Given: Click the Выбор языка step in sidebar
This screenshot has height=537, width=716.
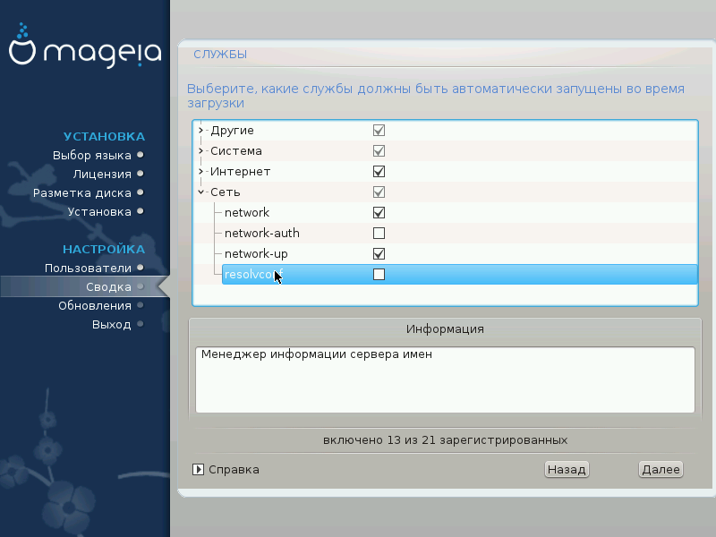Looking at the screenshot, I should tap(92, 155).
